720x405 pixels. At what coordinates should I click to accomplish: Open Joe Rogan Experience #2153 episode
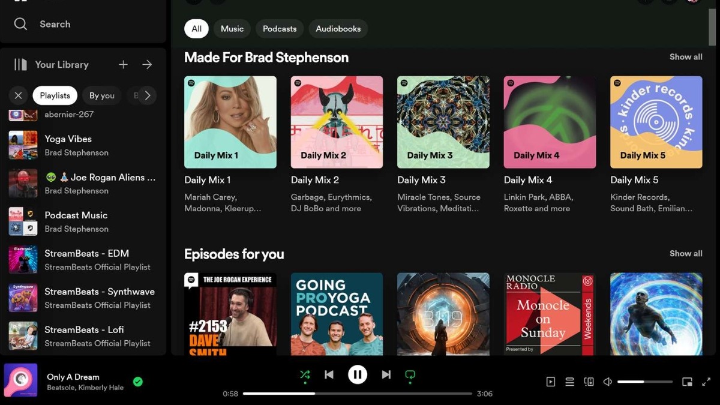pos(230,314)
